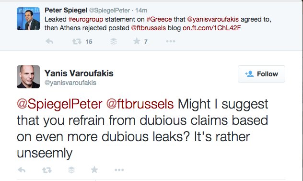The image size is (303, 181).
Task: Open the #Greece hashtag
Action: click(159, 19)
